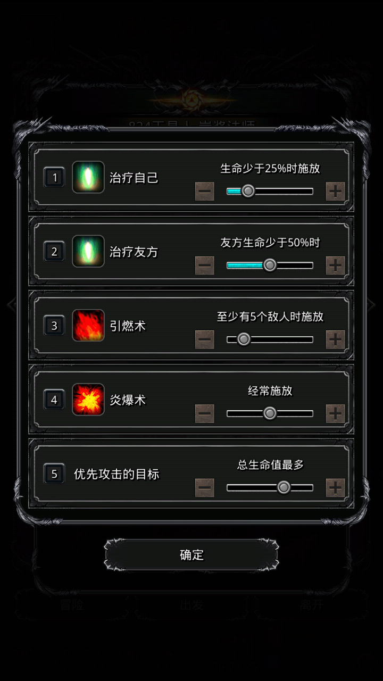The height and width of the screenshot is (681, 383).
Task: Click the dimmed 出发 button at the bottom
Action: 191,605
